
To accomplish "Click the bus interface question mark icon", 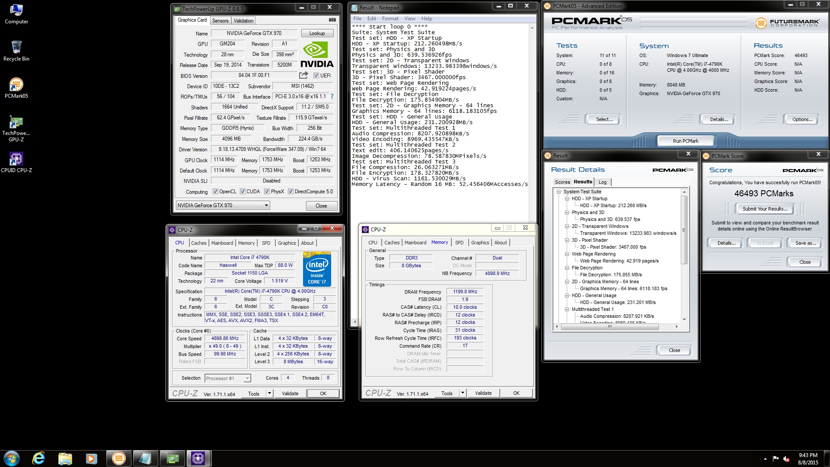I will coord(332,96).
